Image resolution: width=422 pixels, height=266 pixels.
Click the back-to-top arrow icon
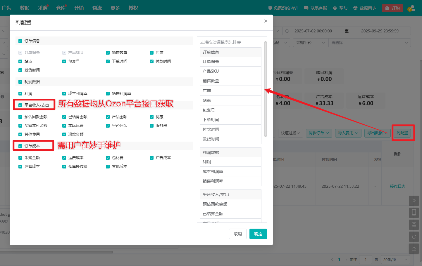414,248
